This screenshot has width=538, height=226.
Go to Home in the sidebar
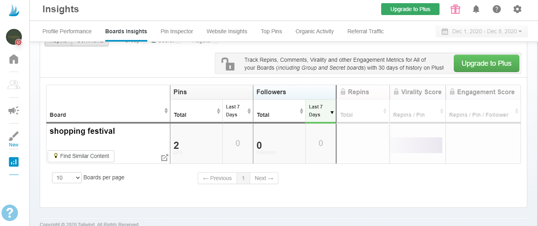point(14,59)
